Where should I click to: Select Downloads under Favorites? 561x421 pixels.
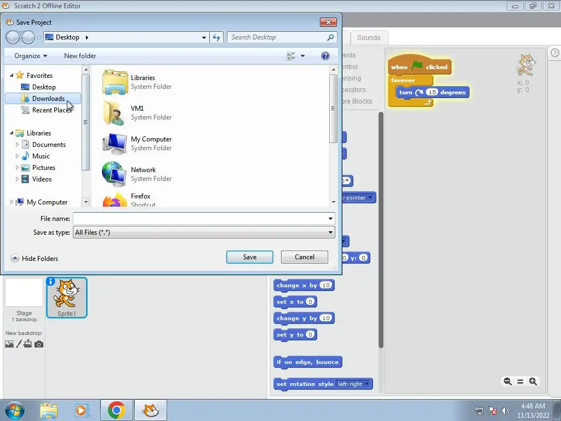tap(43, 99)
